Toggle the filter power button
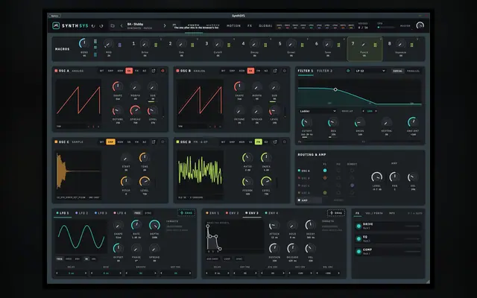Viewport: 477px width, 298px height. [348, 71]
